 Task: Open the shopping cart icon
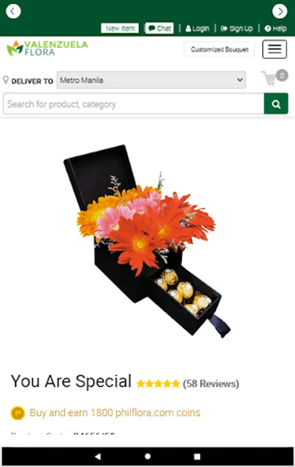click(x=274, y=77)
